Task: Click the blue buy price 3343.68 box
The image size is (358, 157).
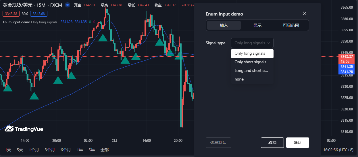Action: [x=39, y=14]
